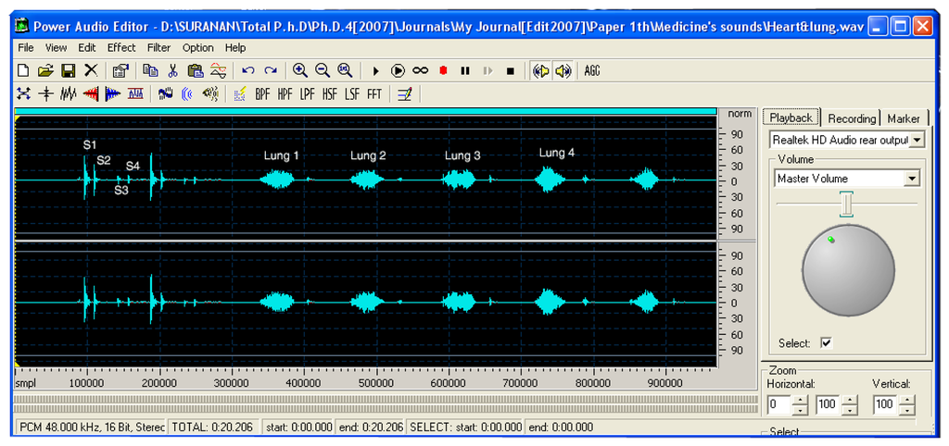Apply the red fade-in effect
Viewport: 949px width, 446px height.
click(x=91, y=93)
